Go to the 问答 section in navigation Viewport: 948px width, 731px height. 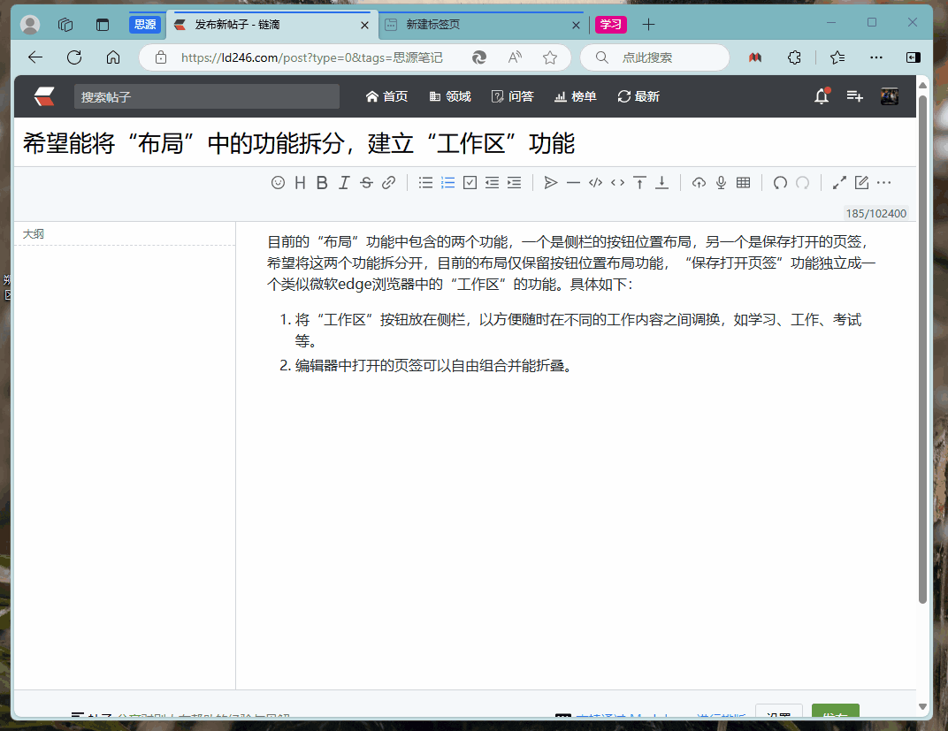click(x=513, y=96)
